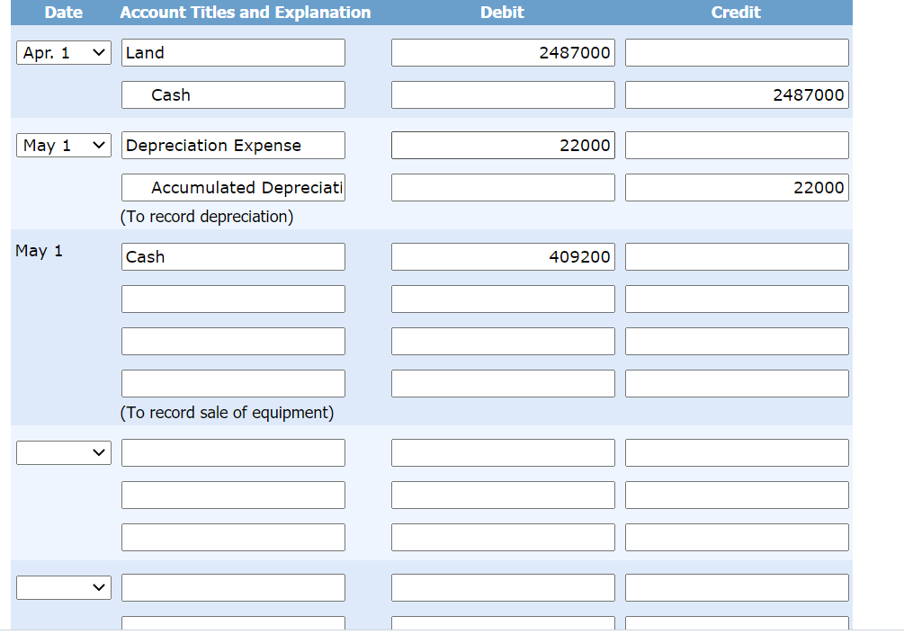The image size is (904, 634).
Task: Click the Depreciation Expense account field
Action: pyautogui.click(x=234, y=146)
